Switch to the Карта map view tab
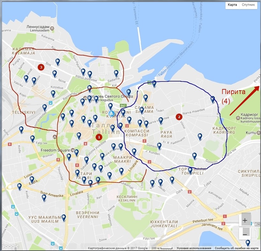Viewport: 261px width, 251px height. pyautogui.click(x=232, y=5)
